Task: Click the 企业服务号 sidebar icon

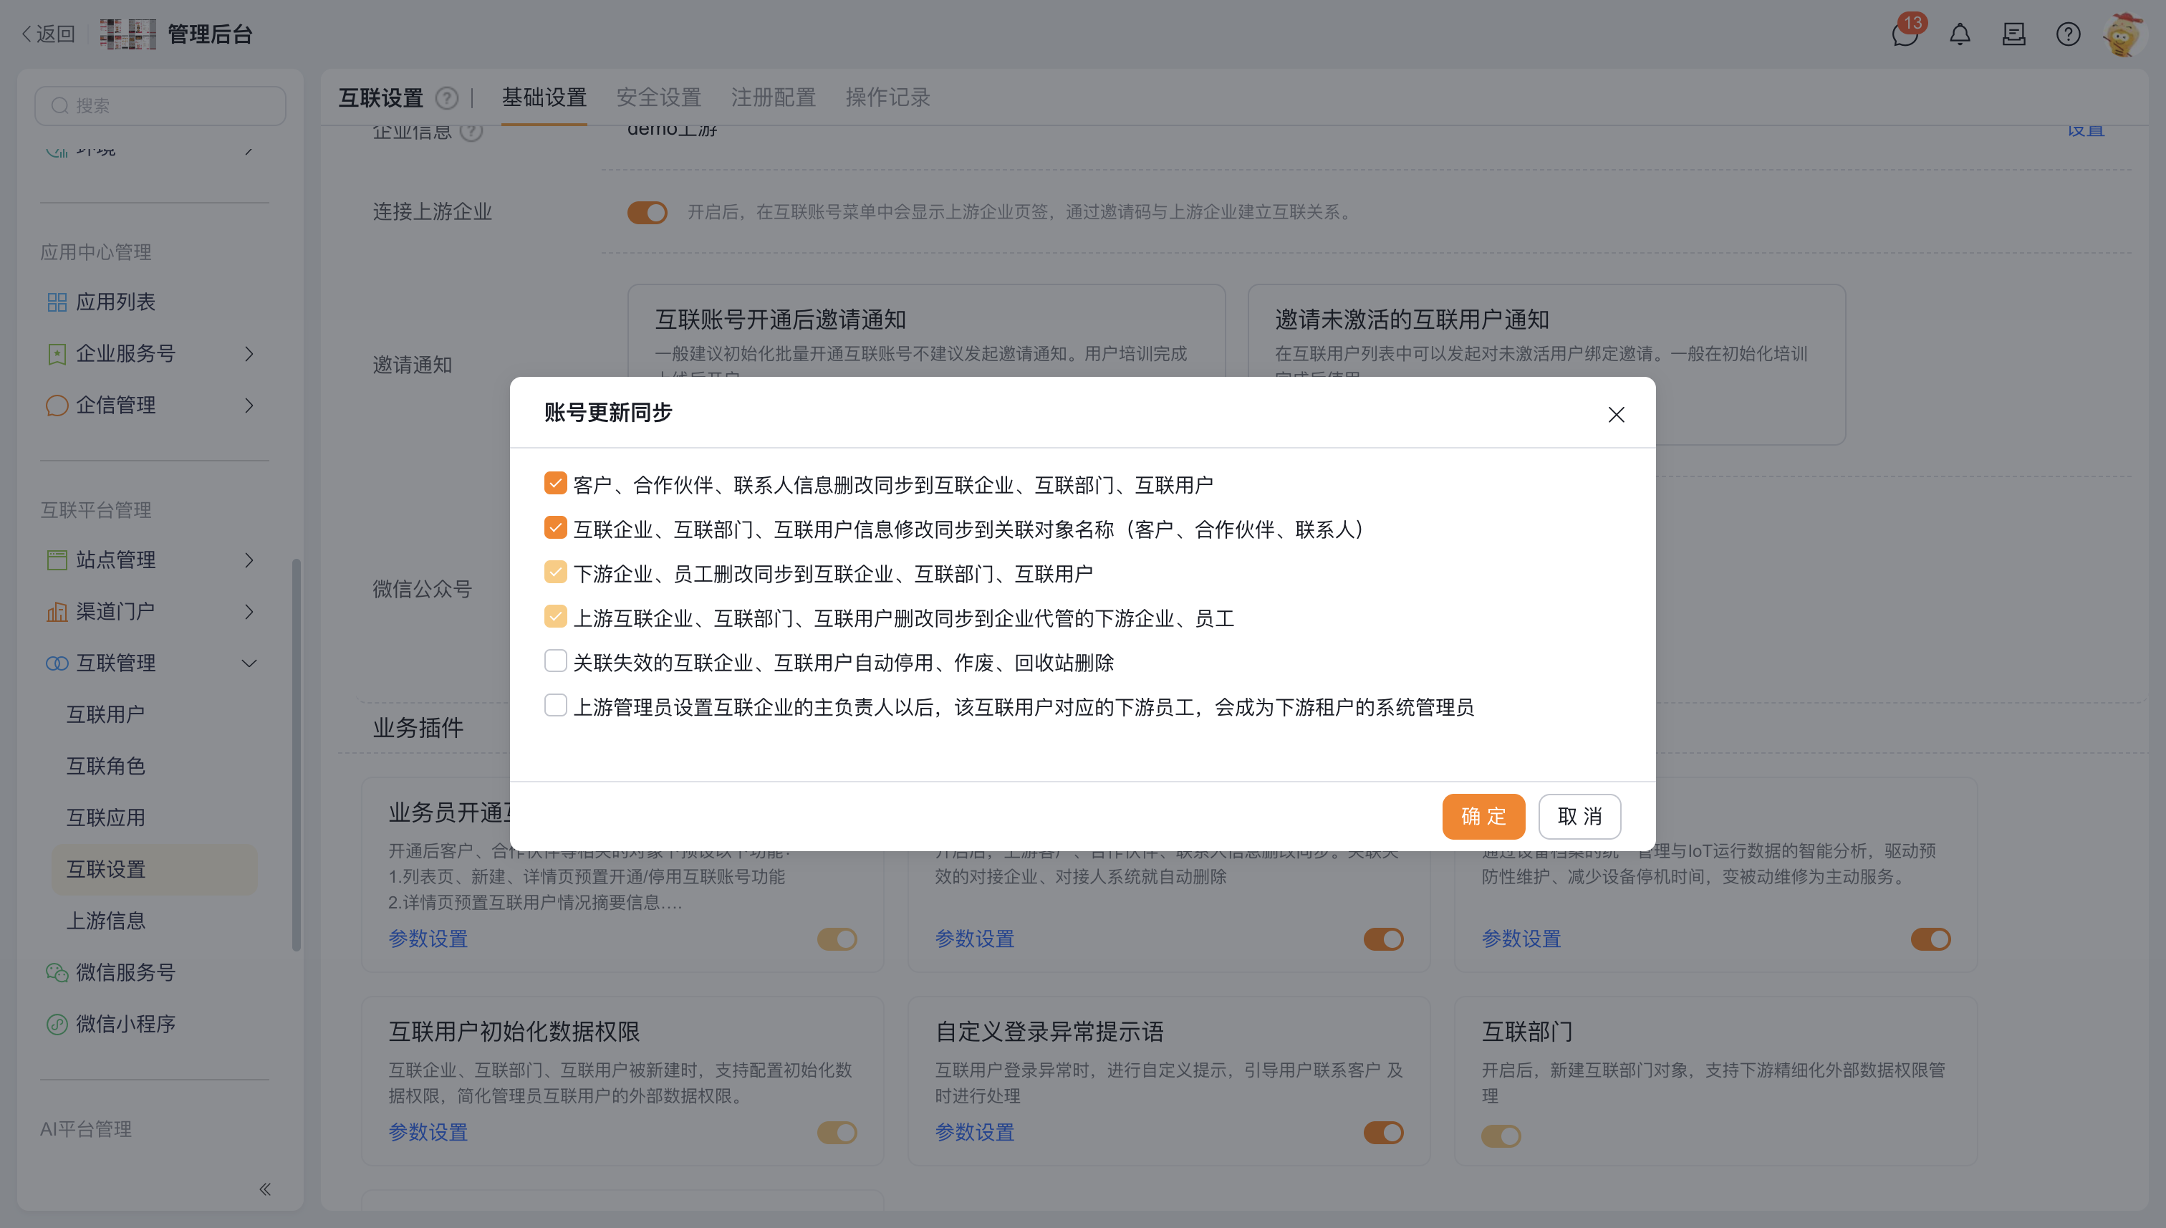Action: [x=57, y=353]
